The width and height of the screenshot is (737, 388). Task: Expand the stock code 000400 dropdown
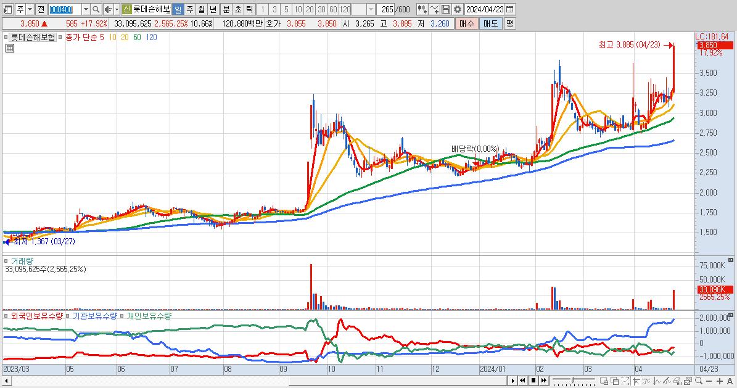pyautogui.click(x=86, y=9)
